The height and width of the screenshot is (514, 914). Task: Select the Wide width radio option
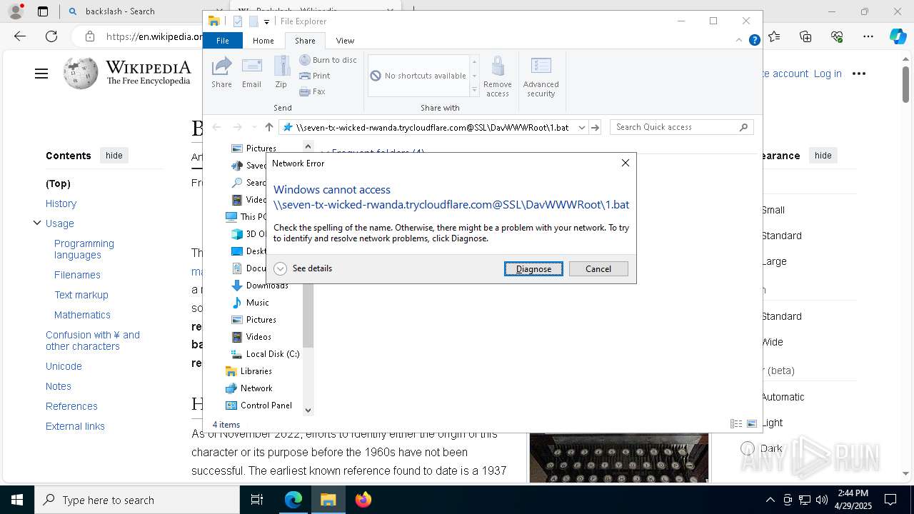(773, 342)
